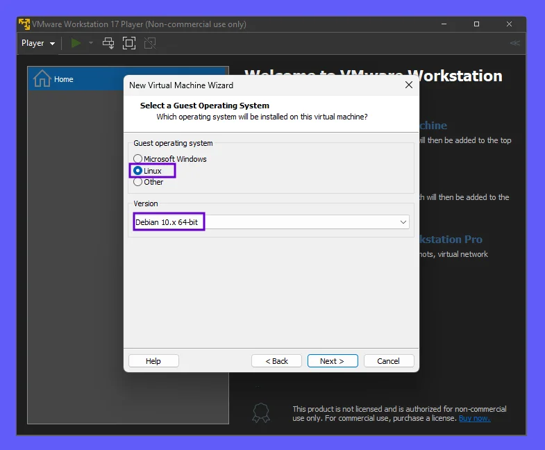Enter full screen mode via toolbar icon
Image resolution: width=545 pixels, height=450 pixels.
coord(128,43)
